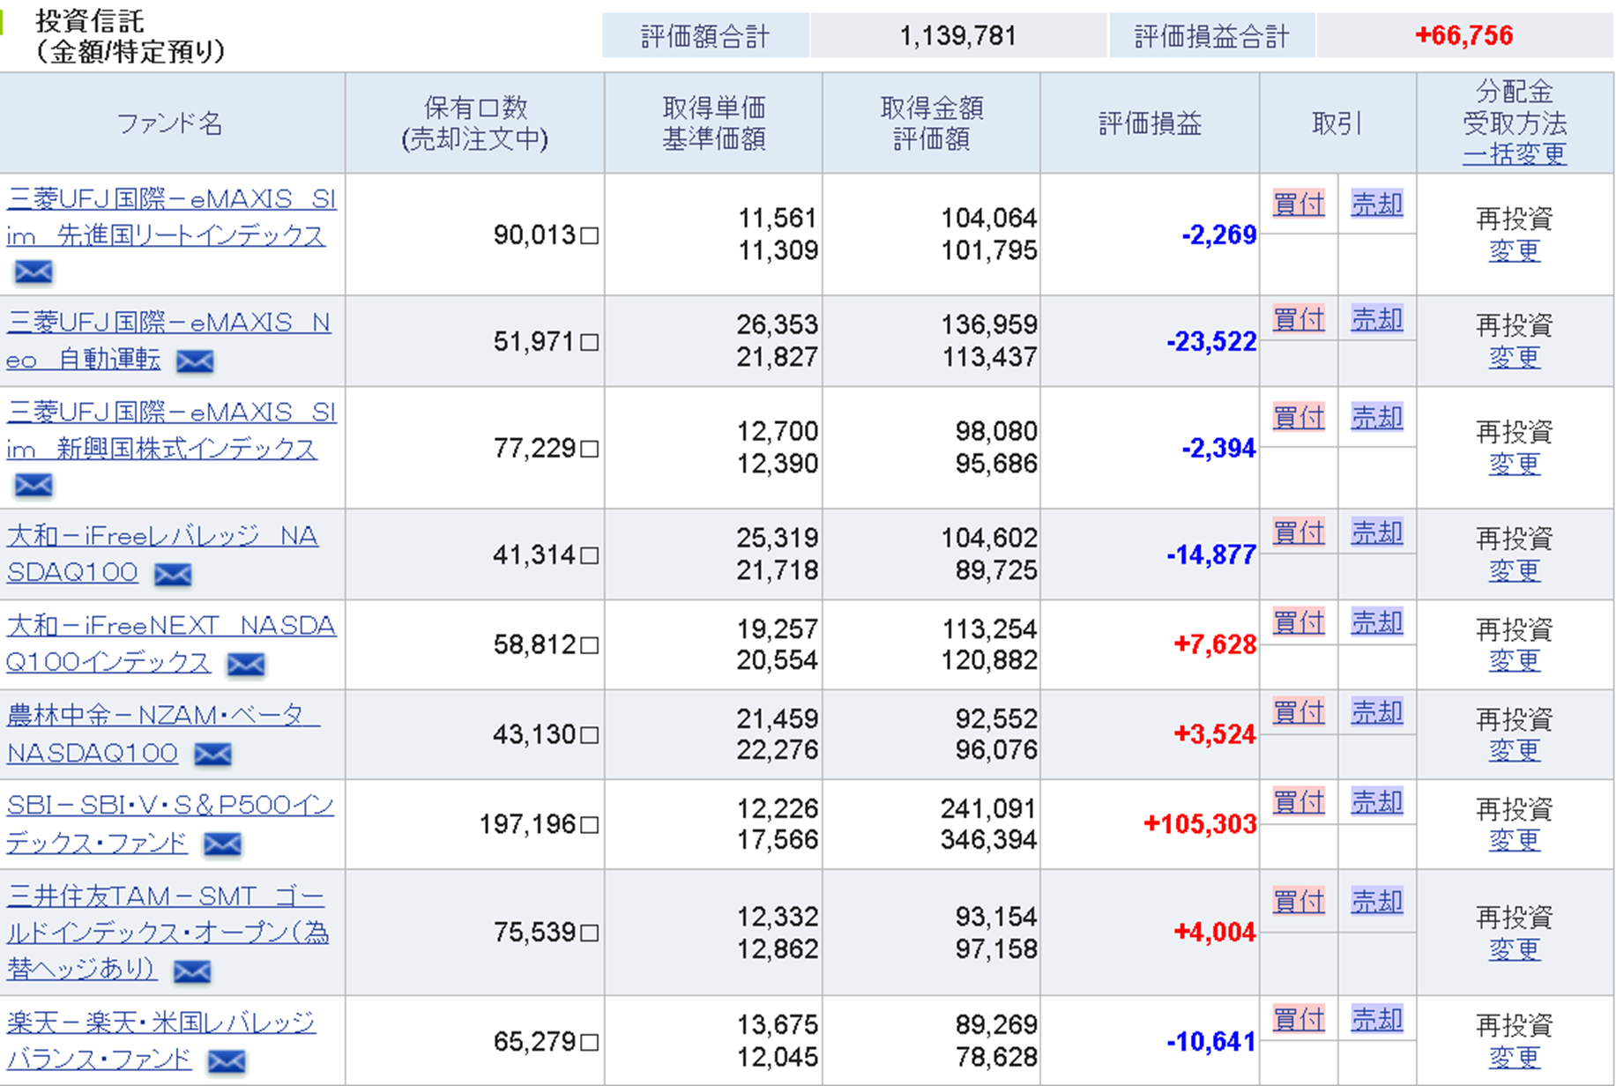Click mail icon for eMAXIS Slim 先進国リート

coord(34,272)
